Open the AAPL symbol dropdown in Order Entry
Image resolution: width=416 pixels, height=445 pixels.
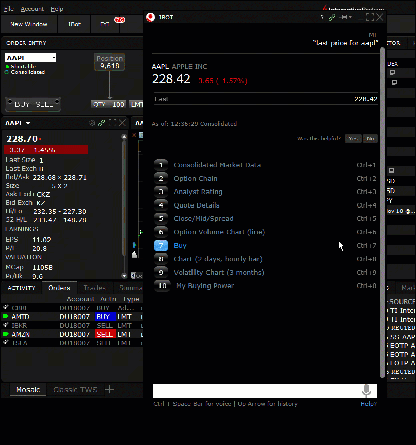(54, 58)
